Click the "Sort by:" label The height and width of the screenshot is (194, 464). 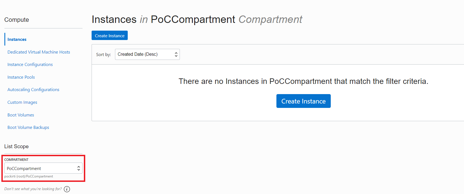click(x=103, y=55)
